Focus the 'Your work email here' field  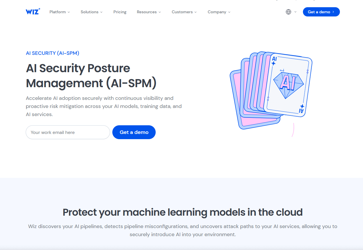click(68, 132)
